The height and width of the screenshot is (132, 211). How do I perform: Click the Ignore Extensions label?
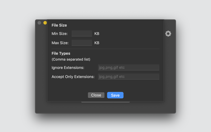click(x=68, y=68)
